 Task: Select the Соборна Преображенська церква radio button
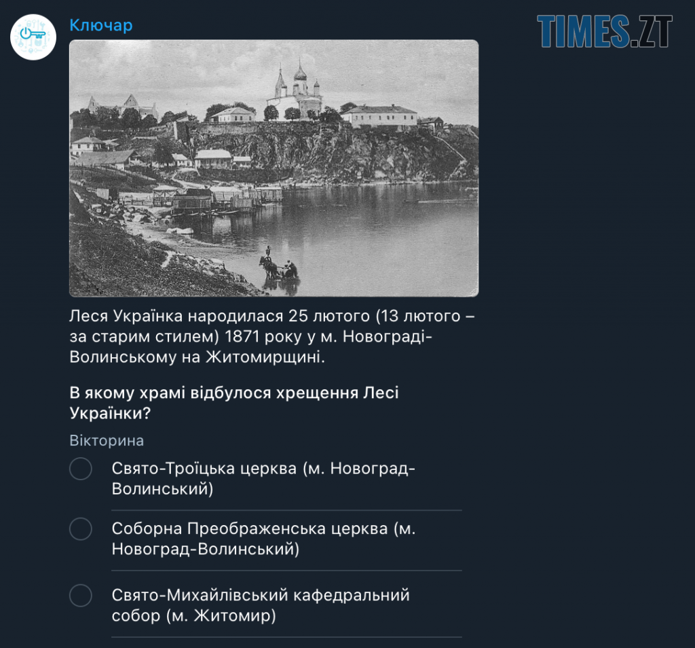pyautogui.click(x=81, y=528)
